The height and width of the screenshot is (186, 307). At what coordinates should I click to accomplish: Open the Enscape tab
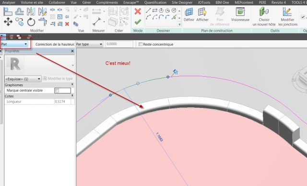[x=131, y=2]
